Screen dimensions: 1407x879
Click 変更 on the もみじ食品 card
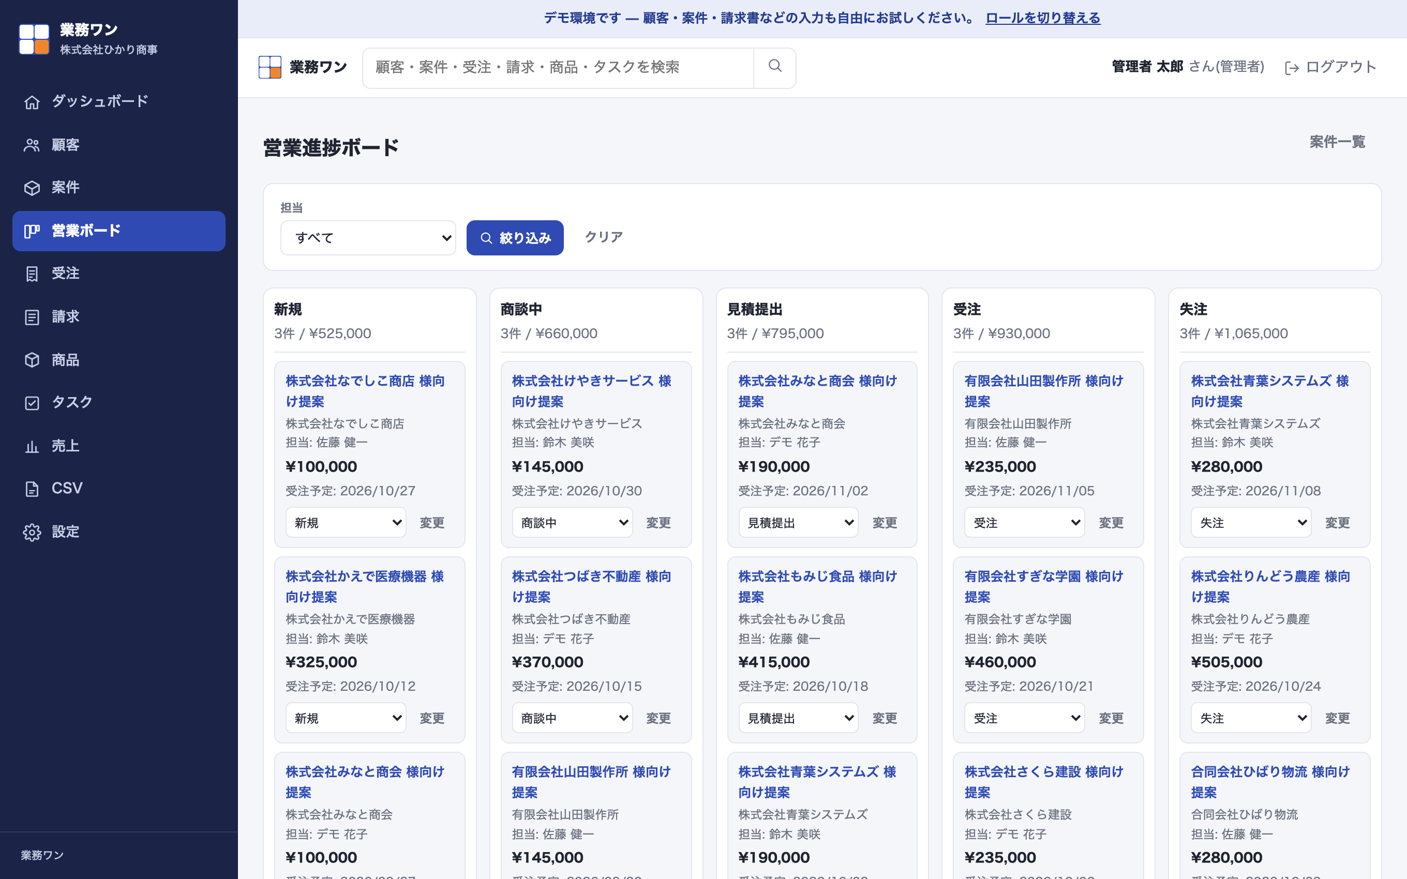coord(885,718)
